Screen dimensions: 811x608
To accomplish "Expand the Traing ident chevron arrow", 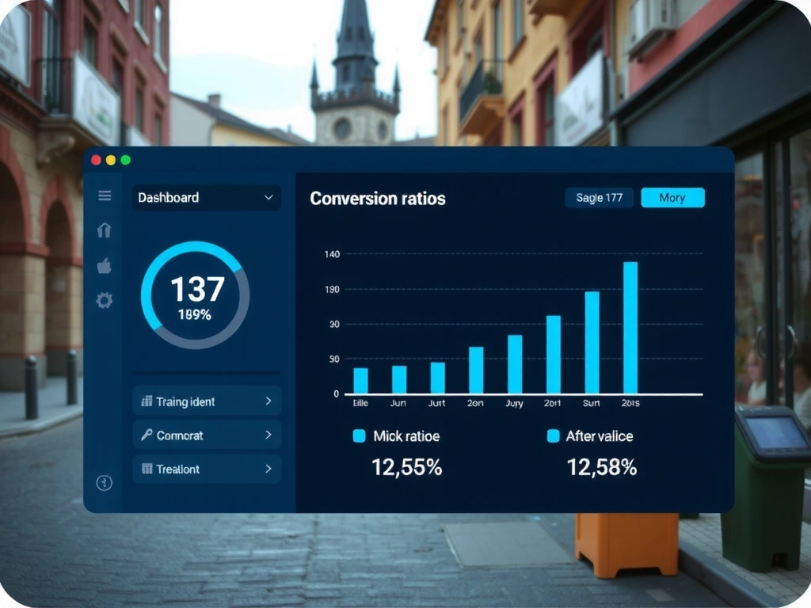I will pos(268,401).
